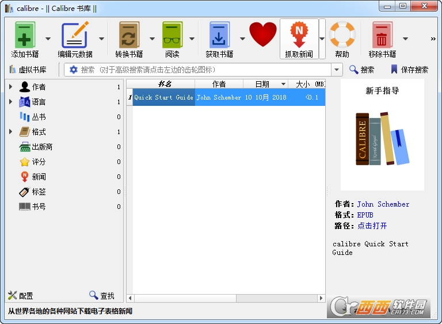This screenshot has width=442, height=324.
Task: Click the Convert Books (转换书籍) icon
Action: pos(129,35)
